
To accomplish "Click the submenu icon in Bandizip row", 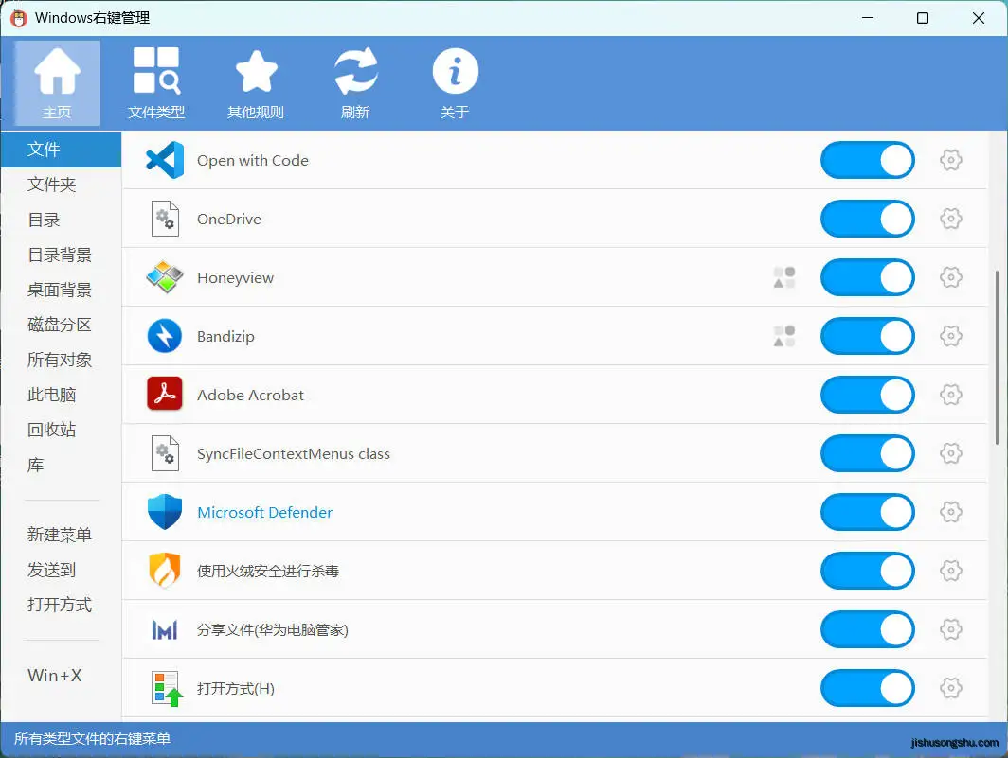I will (x=784, y=336).
